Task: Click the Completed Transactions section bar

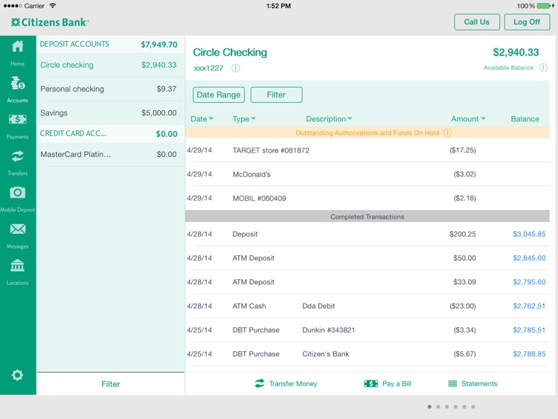Action: coord(368,217)
